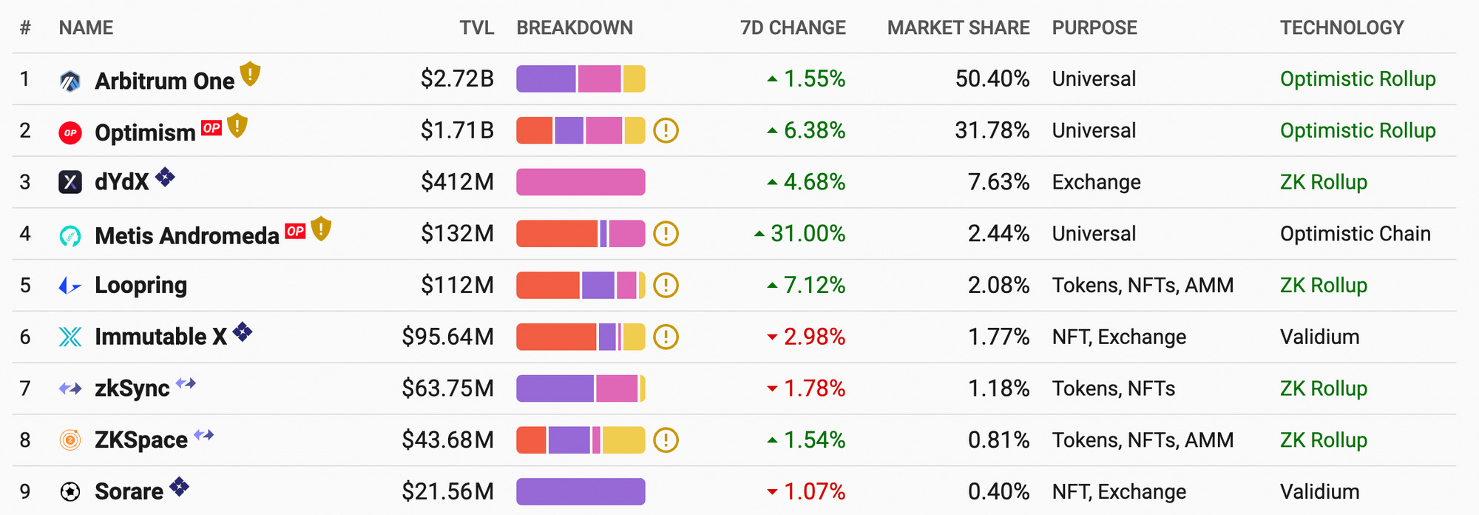Click the yellow shield warning beside Arbitrum One
This screenshot has width=1479, height=515.
click(x=251, y=73)
